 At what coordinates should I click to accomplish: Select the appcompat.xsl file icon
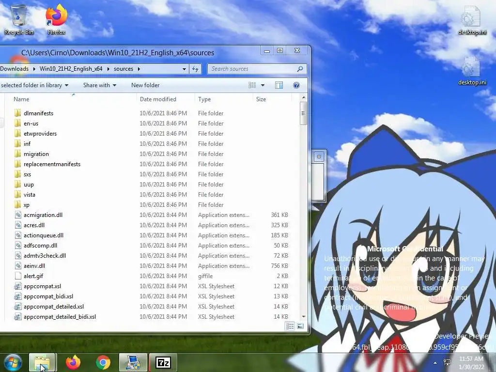tap(18, 286)
